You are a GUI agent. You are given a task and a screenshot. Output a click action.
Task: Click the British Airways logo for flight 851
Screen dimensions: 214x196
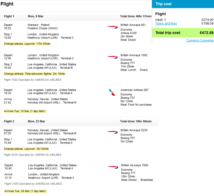pos(112,27)
